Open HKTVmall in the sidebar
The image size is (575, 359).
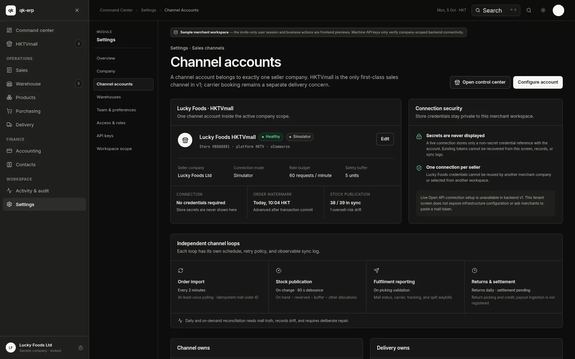(44, 44)
